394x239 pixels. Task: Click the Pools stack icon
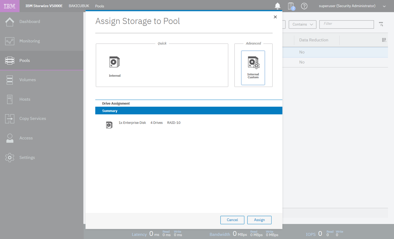[x=10, y=61]
